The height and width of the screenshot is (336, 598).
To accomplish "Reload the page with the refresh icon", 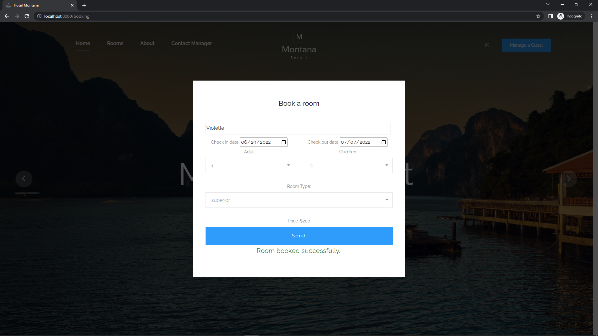I will coord(27,16).
